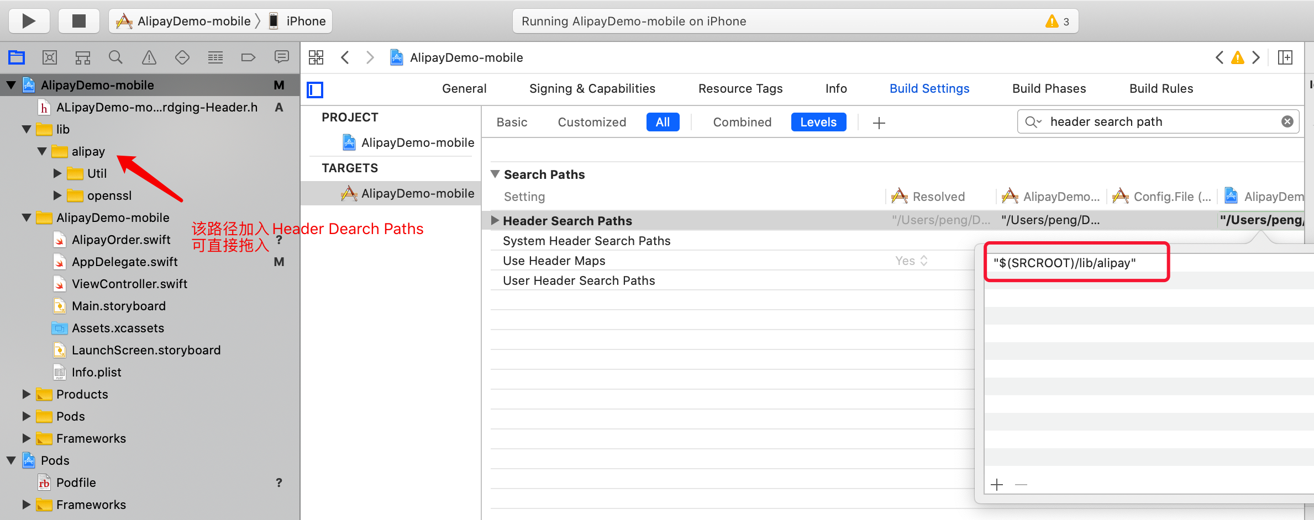Go back in editor history
The image size is (1314, 520).
[345, 57]
